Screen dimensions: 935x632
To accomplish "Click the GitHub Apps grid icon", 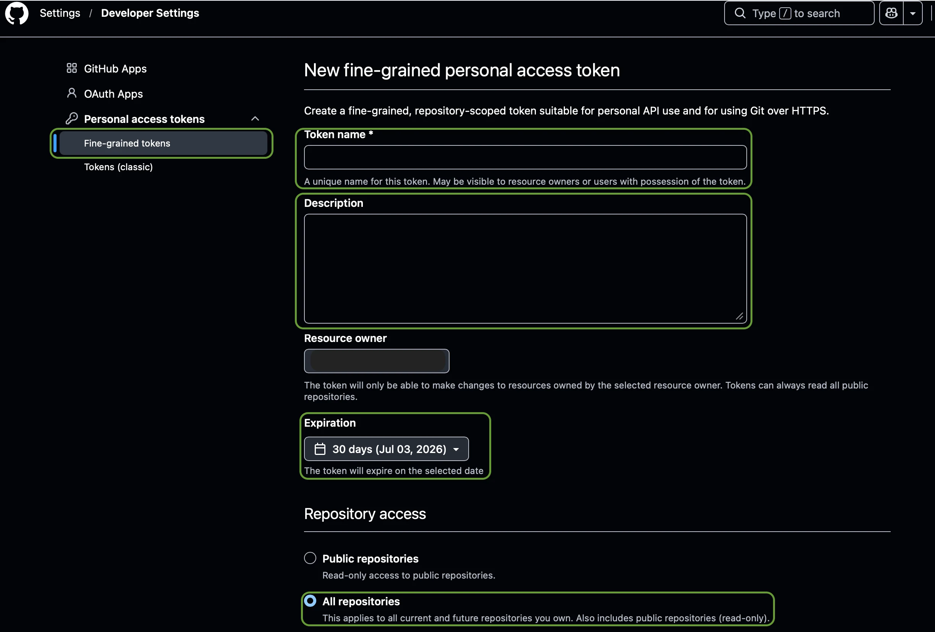I will coord(71,68).
